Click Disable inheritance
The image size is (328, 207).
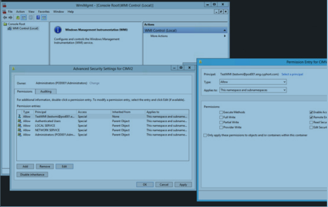32,175
